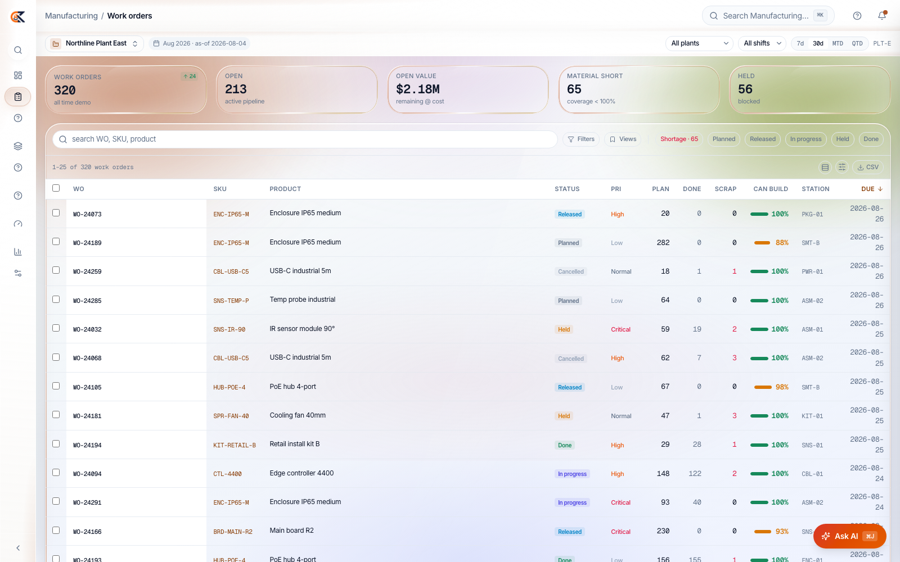Open the column settings icon beside CSV
Screen dimensions: 900x562
(x=842, y=167)
